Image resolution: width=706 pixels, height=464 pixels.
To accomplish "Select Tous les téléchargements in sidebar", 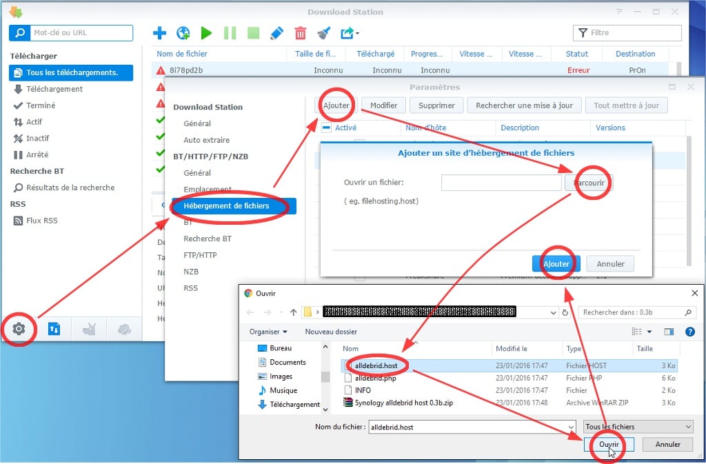I will pos(71,72).
